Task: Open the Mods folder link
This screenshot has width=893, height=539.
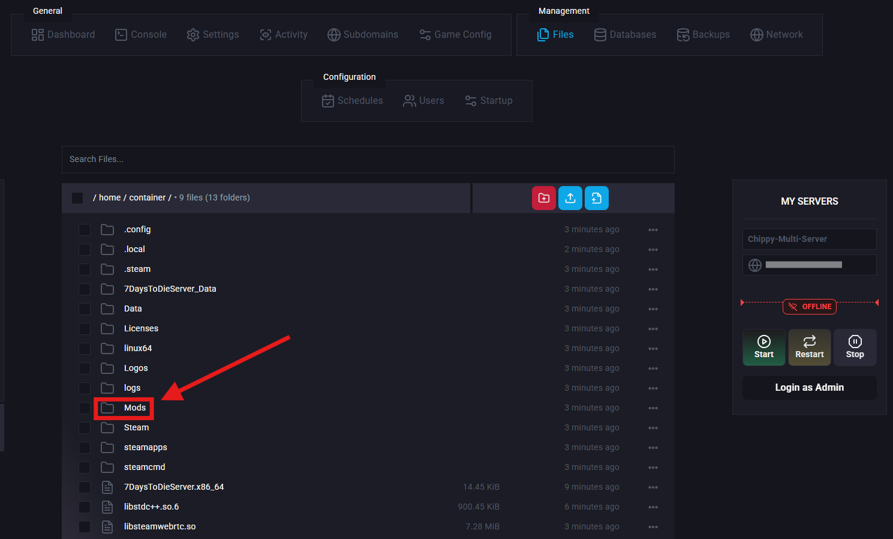Action: point(135,408)
